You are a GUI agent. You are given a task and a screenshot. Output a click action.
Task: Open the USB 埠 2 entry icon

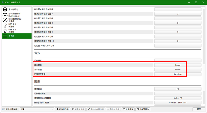(5, 30)
